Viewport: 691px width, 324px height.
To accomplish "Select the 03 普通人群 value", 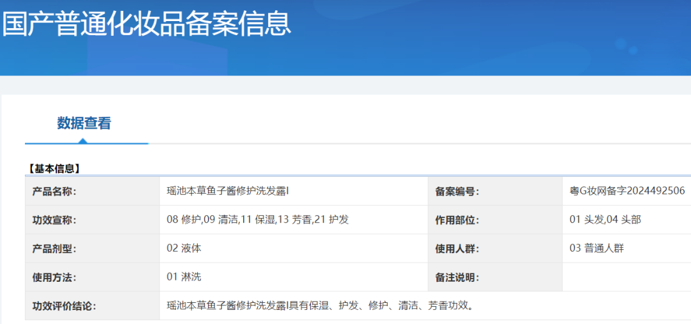I will point(596,249).
